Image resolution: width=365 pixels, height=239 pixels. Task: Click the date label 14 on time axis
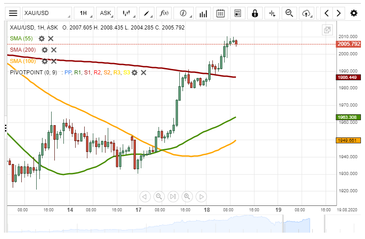(70, 210)
